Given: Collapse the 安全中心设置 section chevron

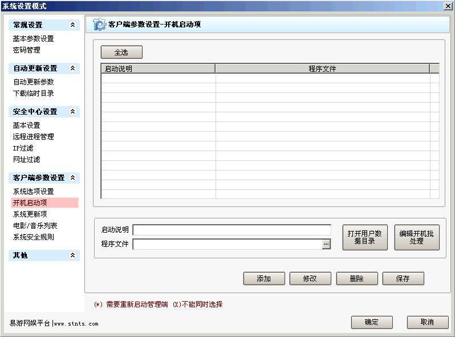Looking at the screenshot, I should 72,111.
